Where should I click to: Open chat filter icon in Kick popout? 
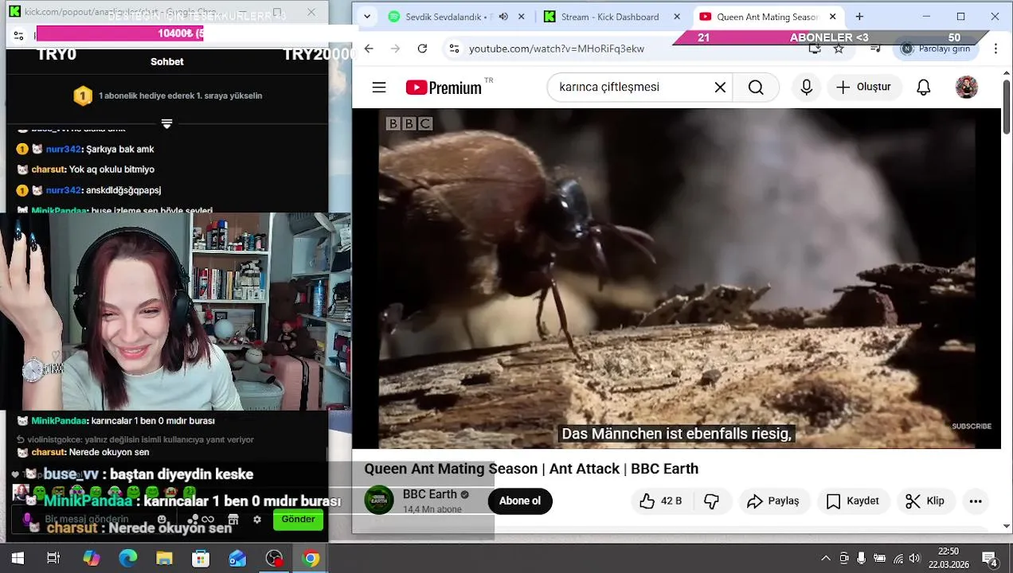coord(19,35)
